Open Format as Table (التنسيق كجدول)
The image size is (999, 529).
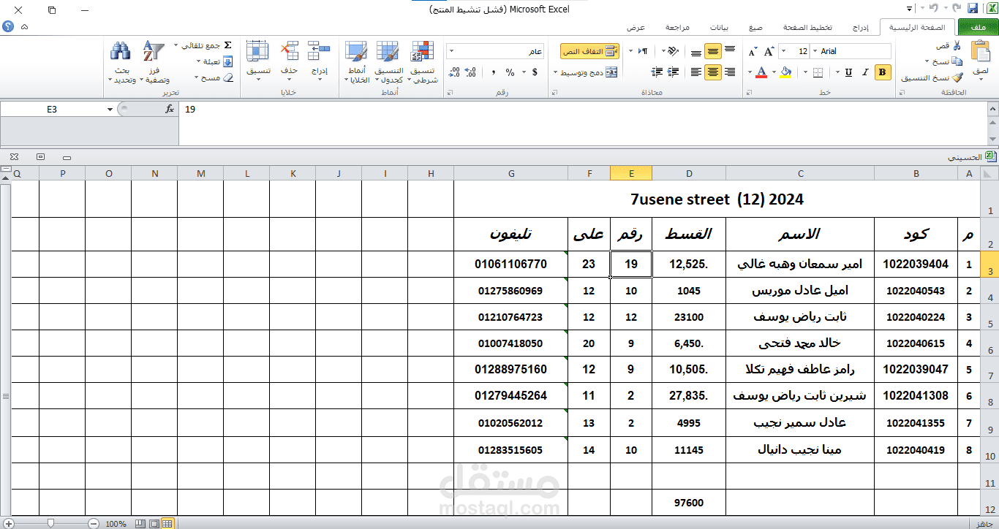[x=389, y=62]
